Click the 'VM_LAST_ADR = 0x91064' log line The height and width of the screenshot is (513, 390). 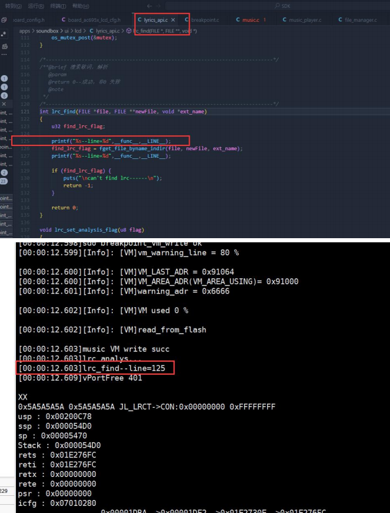click(x=126, y=272)
